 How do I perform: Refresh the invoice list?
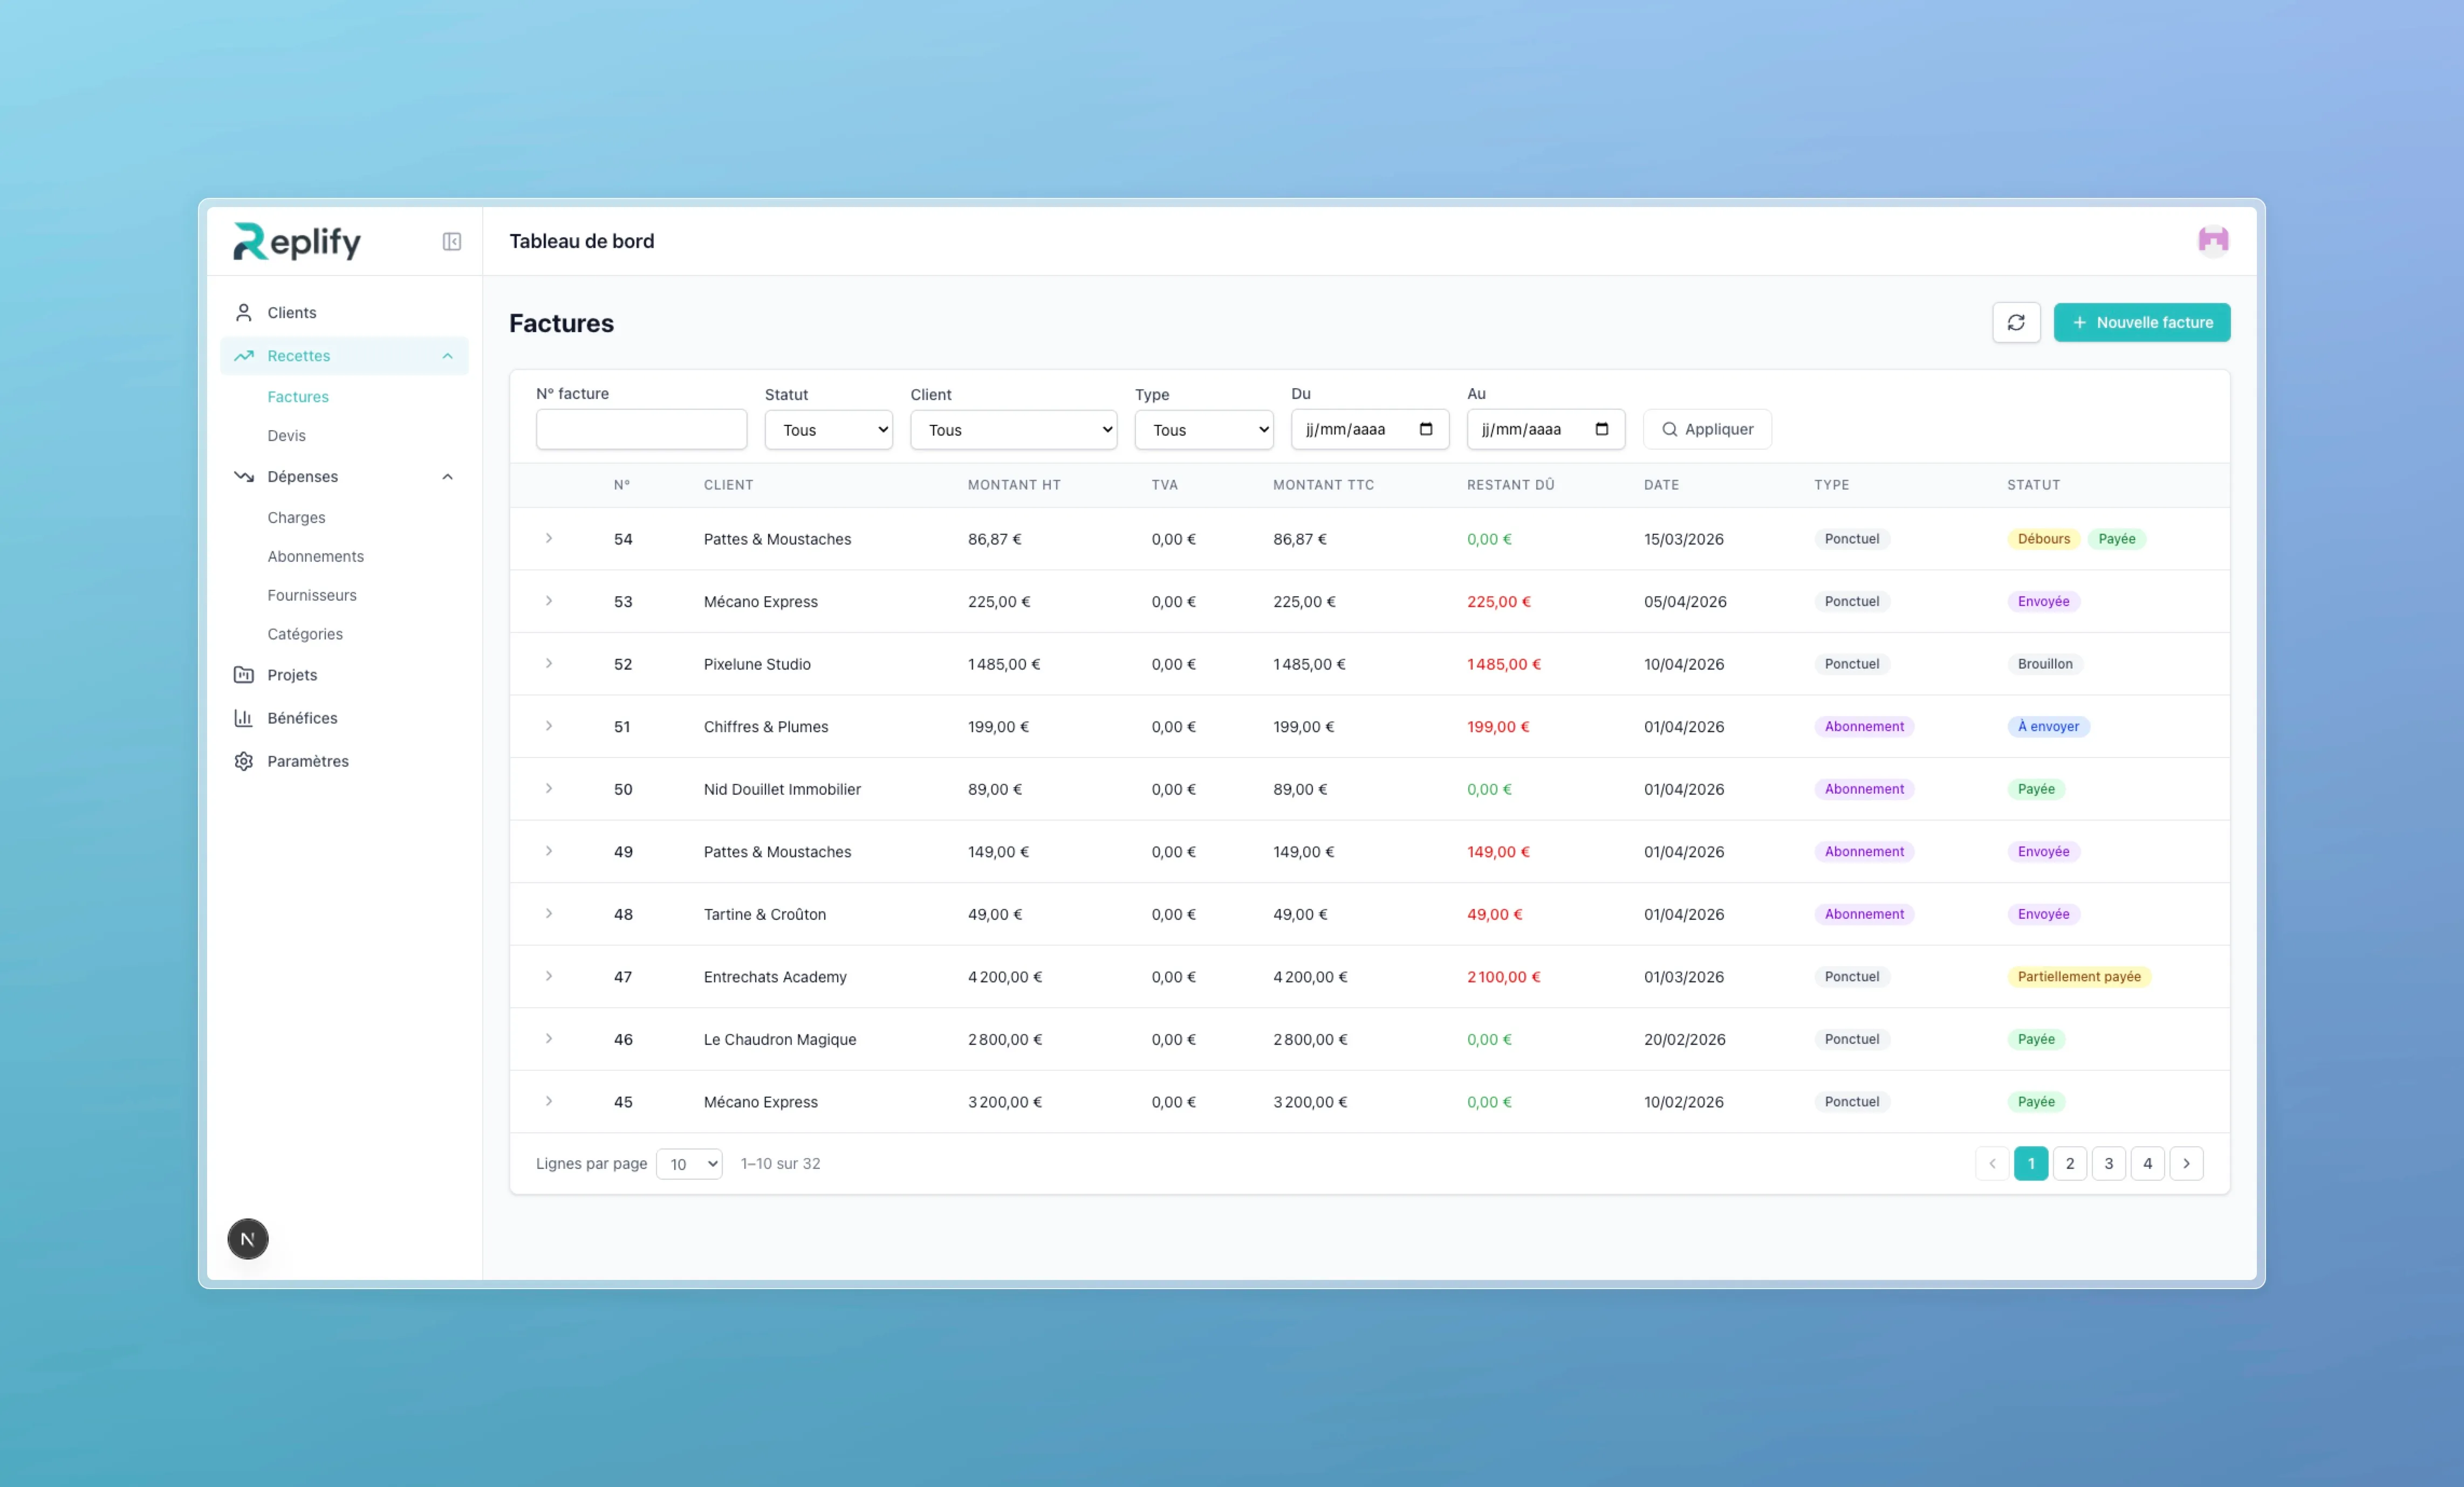tap(2016, 322)
